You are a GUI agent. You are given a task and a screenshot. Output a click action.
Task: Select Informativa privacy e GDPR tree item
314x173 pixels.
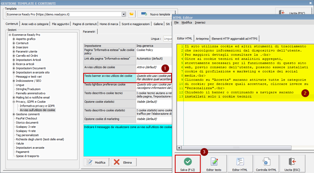(37, 106)
